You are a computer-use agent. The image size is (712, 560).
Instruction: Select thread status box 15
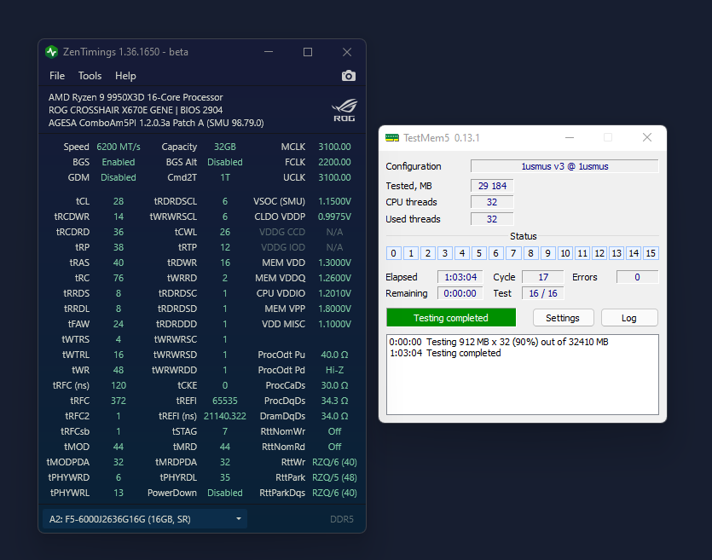651,253
